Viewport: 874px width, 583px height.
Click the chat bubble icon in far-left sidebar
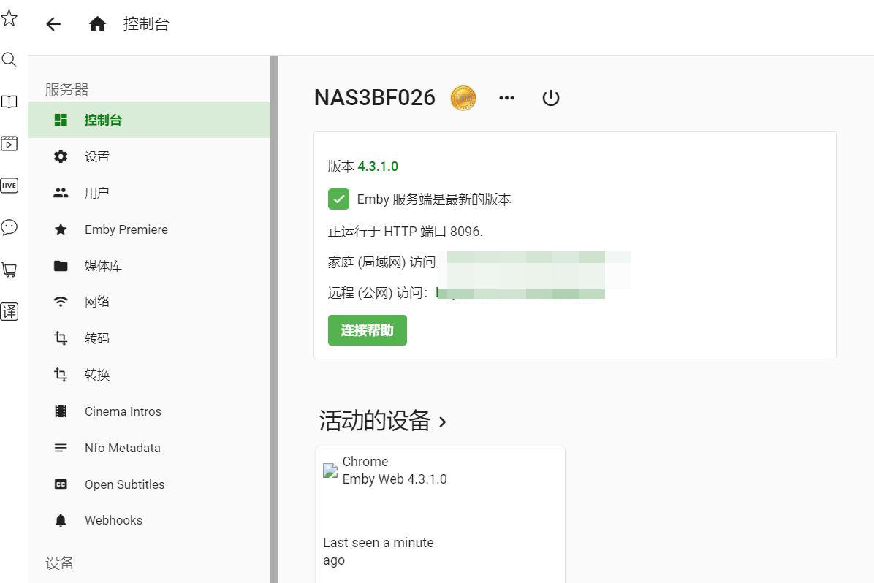(9, 227)
